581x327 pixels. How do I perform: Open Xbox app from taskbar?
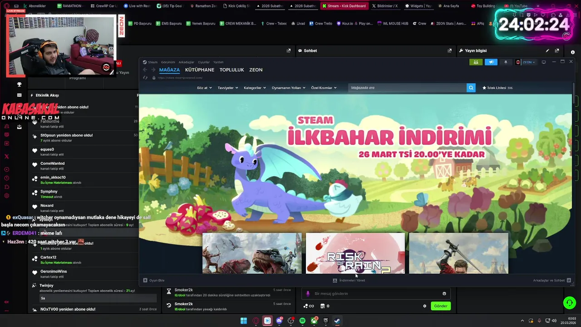(314, 321)
